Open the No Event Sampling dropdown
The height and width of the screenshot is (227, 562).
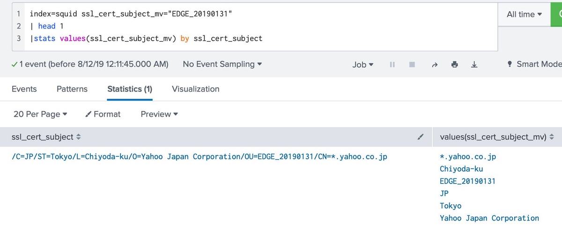click(222, 64)
